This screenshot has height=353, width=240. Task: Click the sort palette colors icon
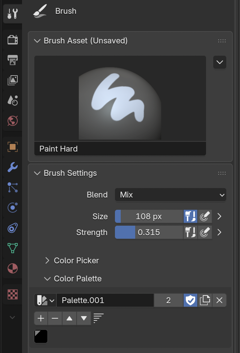98,318
